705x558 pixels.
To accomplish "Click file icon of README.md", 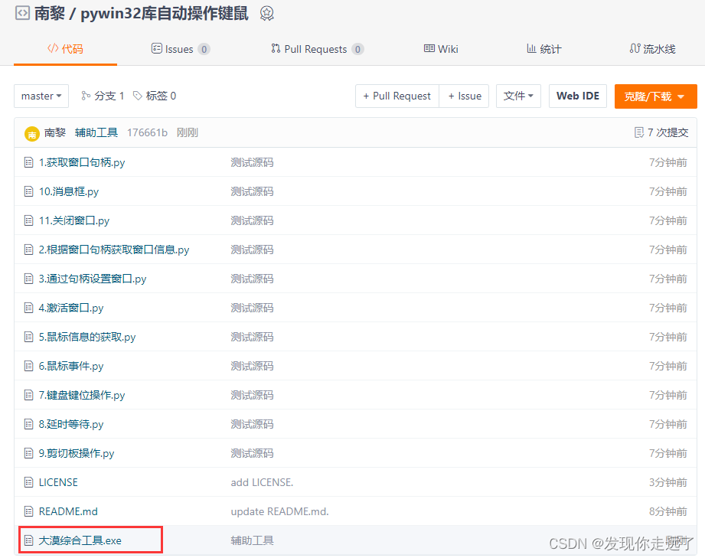I will (x=28, y=511).
